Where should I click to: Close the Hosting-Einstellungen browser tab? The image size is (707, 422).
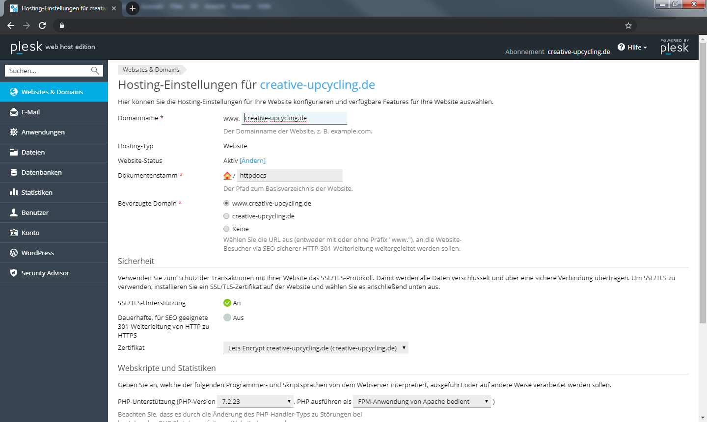pos(114,8)
